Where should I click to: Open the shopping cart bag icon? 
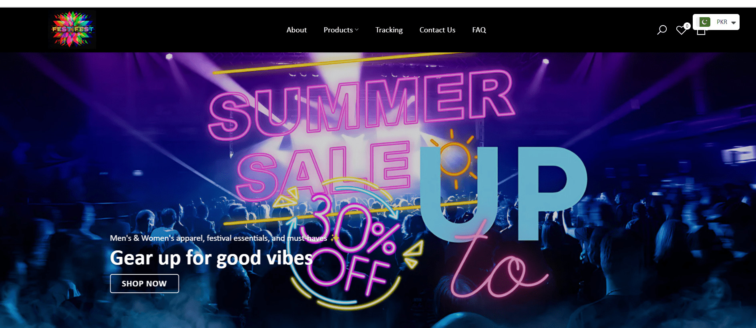click(701, 32)
